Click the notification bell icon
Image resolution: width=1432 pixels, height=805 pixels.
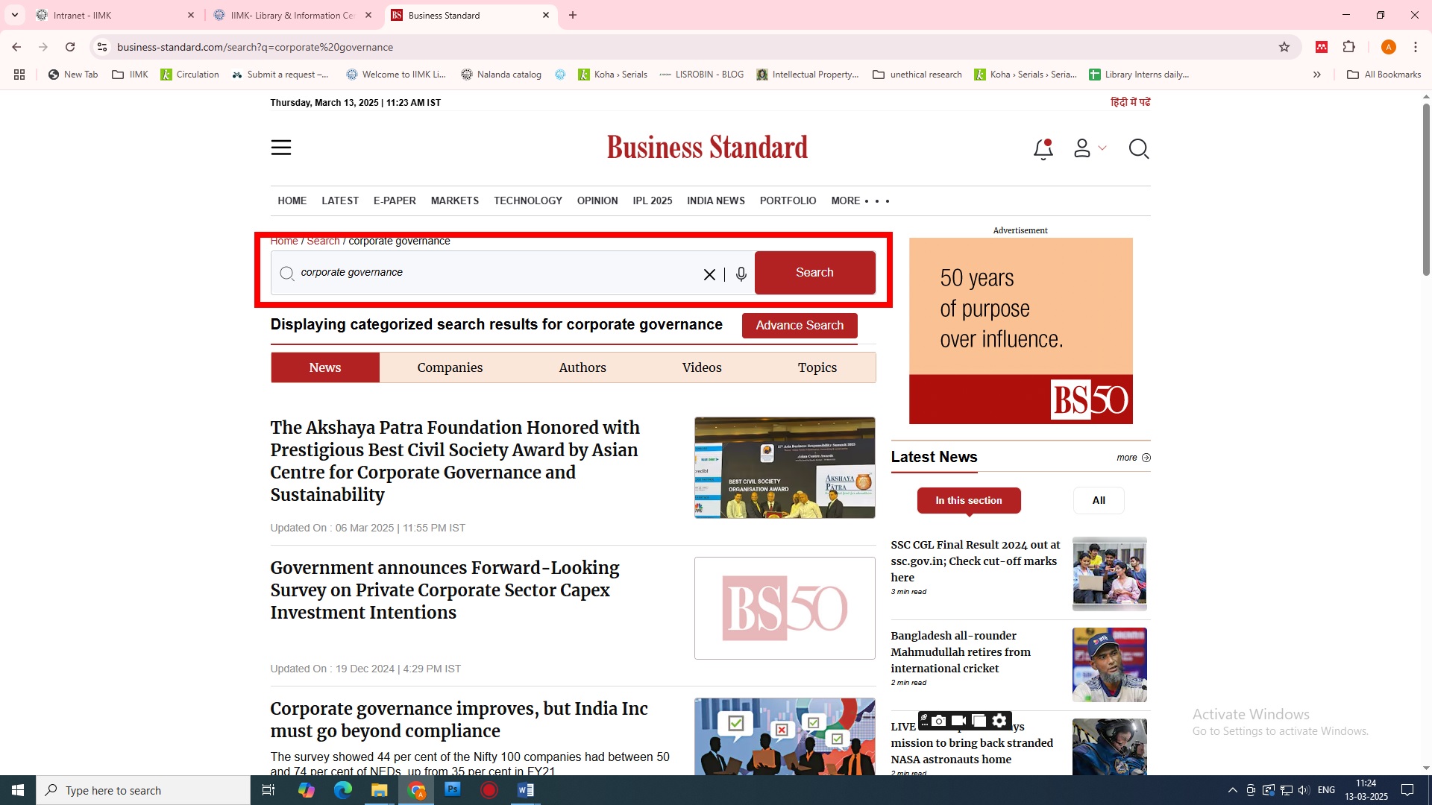tap(1043, 150)
